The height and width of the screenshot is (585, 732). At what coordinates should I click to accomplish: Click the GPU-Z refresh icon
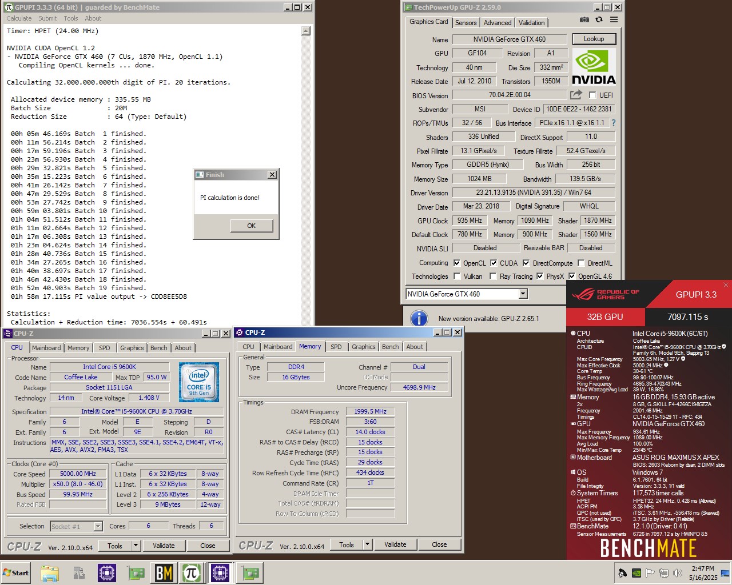[599, 19]
